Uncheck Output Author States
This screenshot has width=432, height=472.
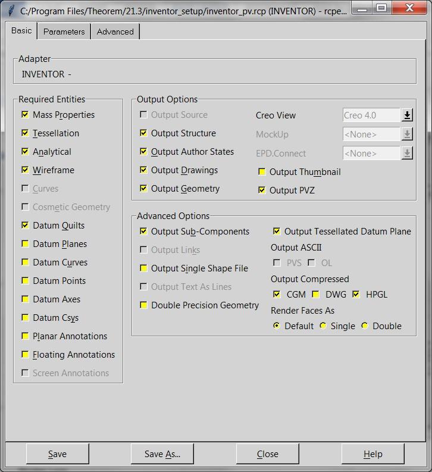(x=143, y=151)
